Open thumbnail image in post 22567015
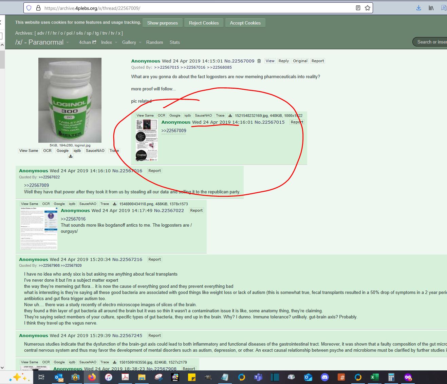 coord(147,140)
